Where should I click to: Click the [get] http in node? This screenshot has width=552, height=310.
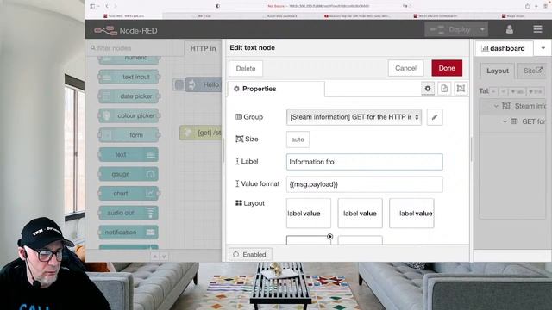201,133
